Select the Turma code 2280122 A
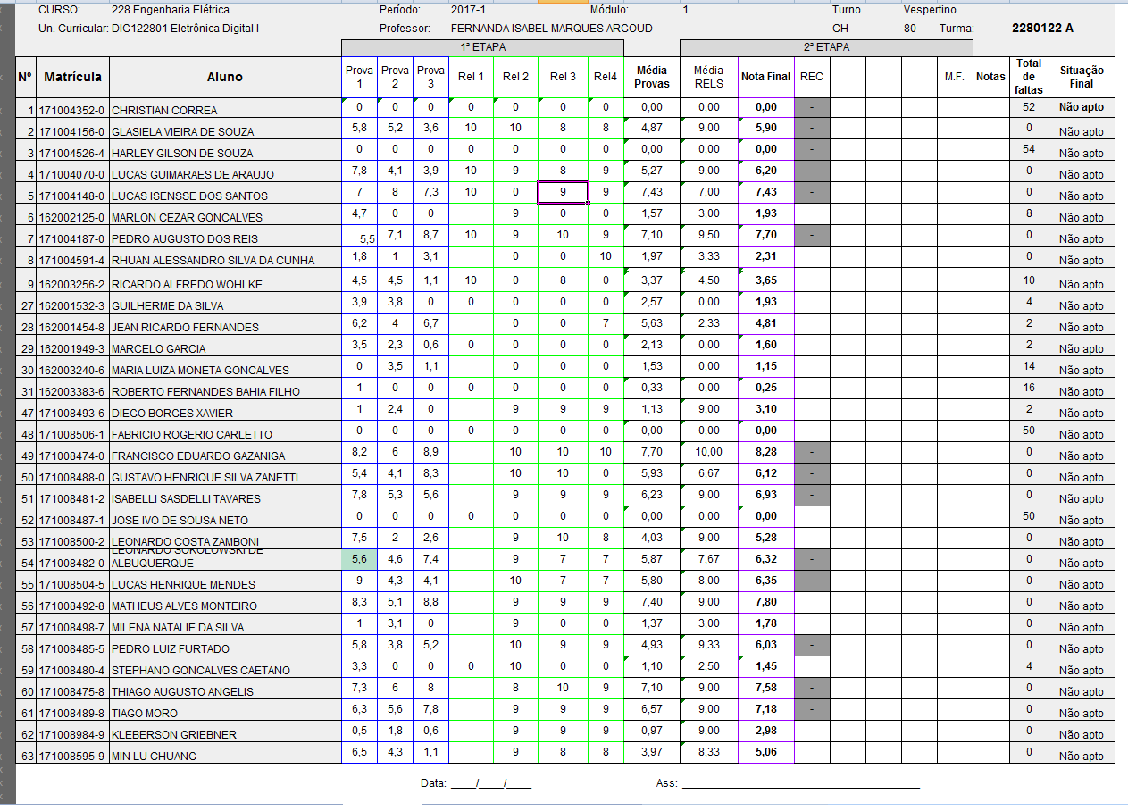 tap(1042, 29)
